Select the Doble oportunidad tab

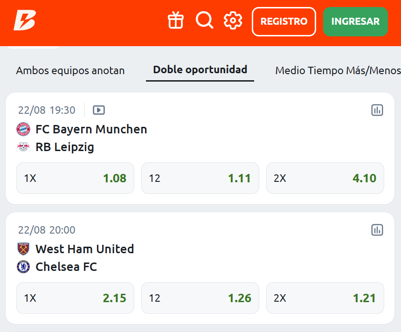[x=200, y=70]
